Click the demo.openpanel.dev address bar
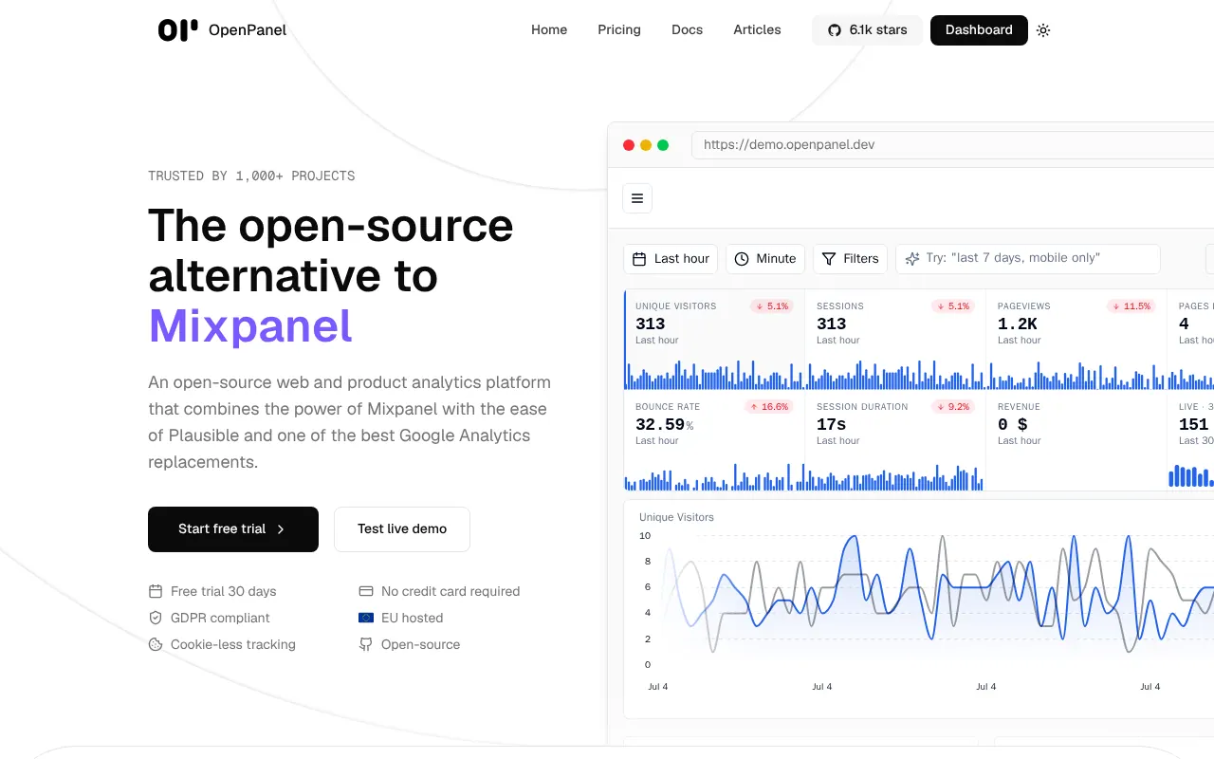1214x759 pixels. click(953, 145)
